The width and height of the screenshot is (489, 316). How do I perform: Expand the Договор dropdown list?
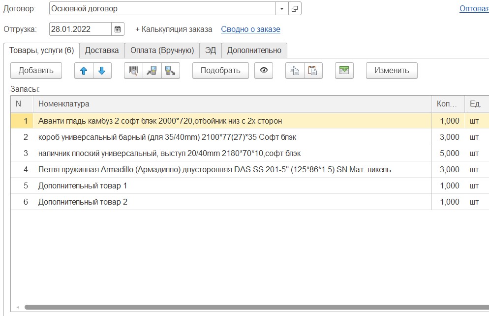pyautogui.click(x=282, y=8)
